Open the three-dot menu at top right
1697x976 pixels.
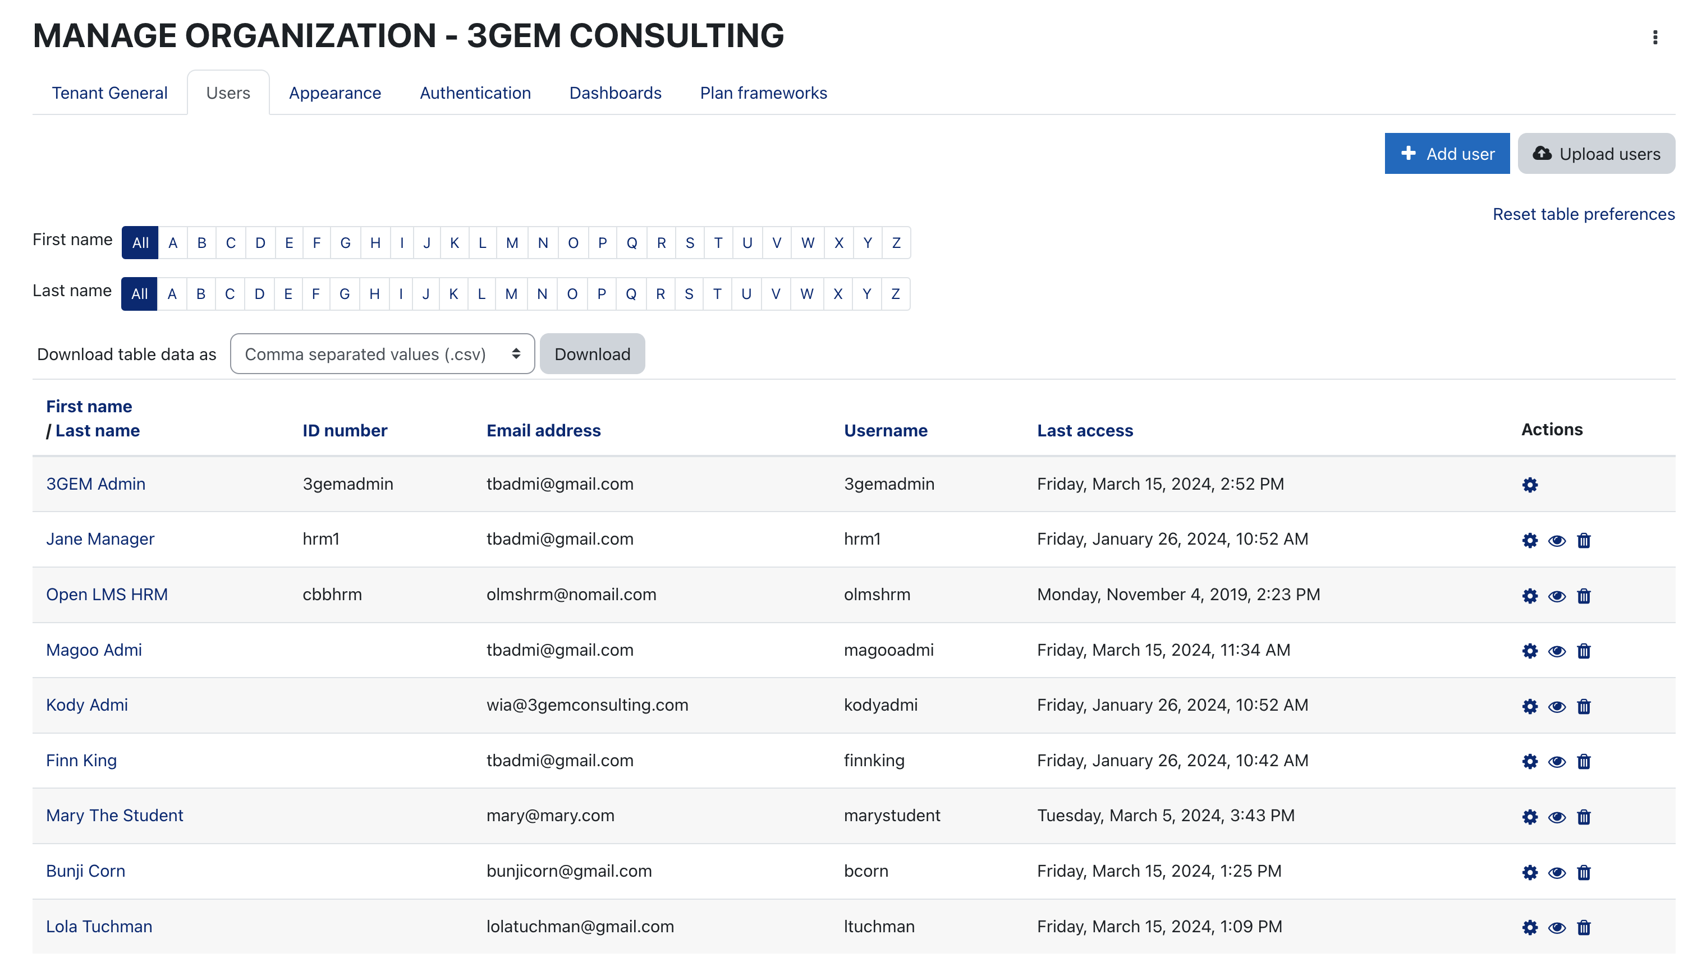click(1654, 38)
